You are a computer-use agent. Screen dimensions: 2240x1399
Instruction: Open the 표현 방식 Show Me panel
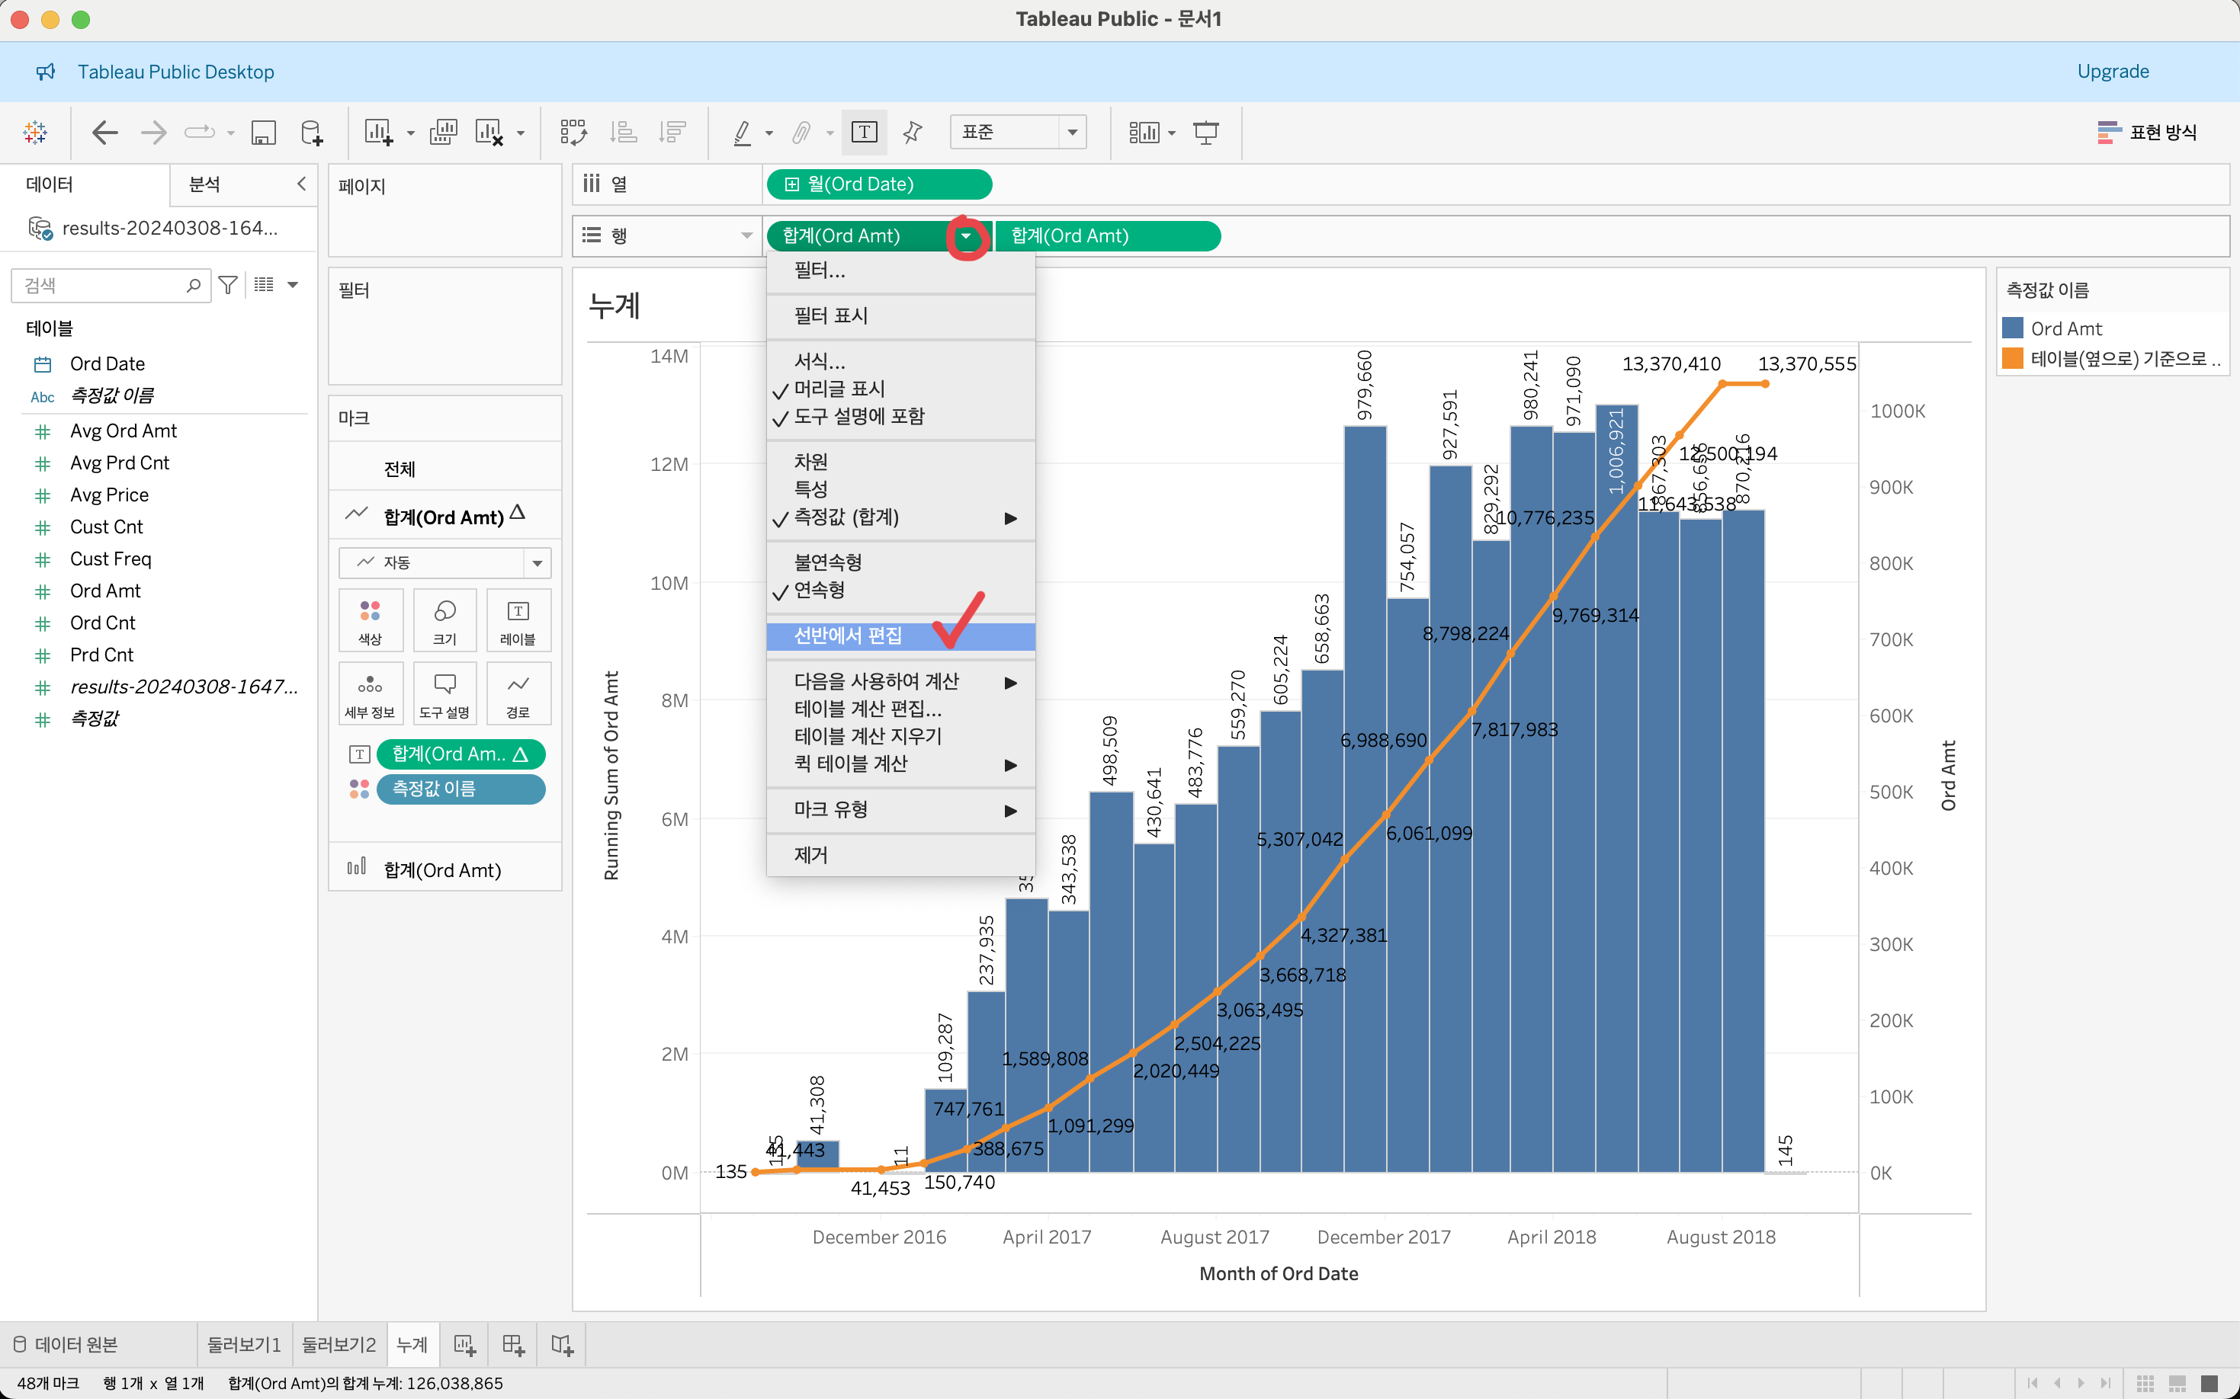(2146, 133)
